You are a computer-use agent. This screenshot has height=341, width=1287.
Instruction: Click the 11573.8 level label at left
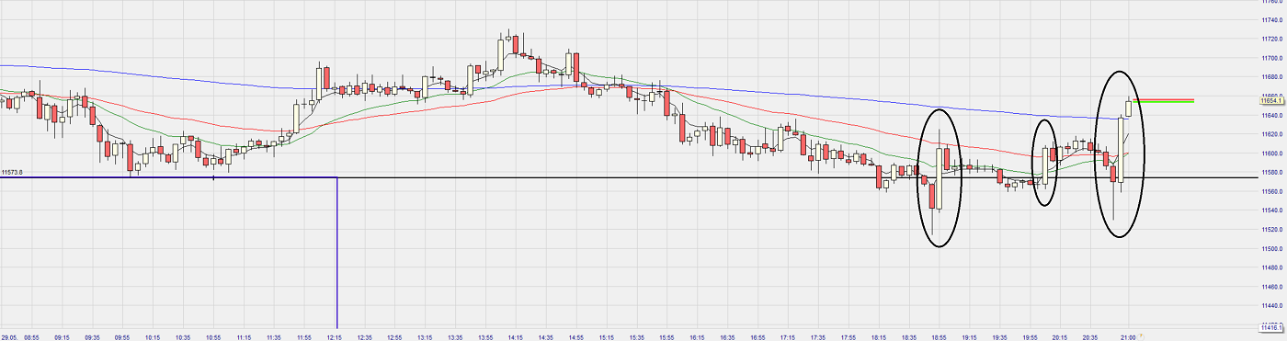(x=12, y=172)
